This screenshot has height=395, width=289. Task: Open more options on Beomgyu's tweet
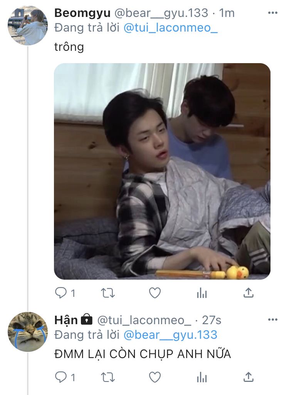pos(272,13)
